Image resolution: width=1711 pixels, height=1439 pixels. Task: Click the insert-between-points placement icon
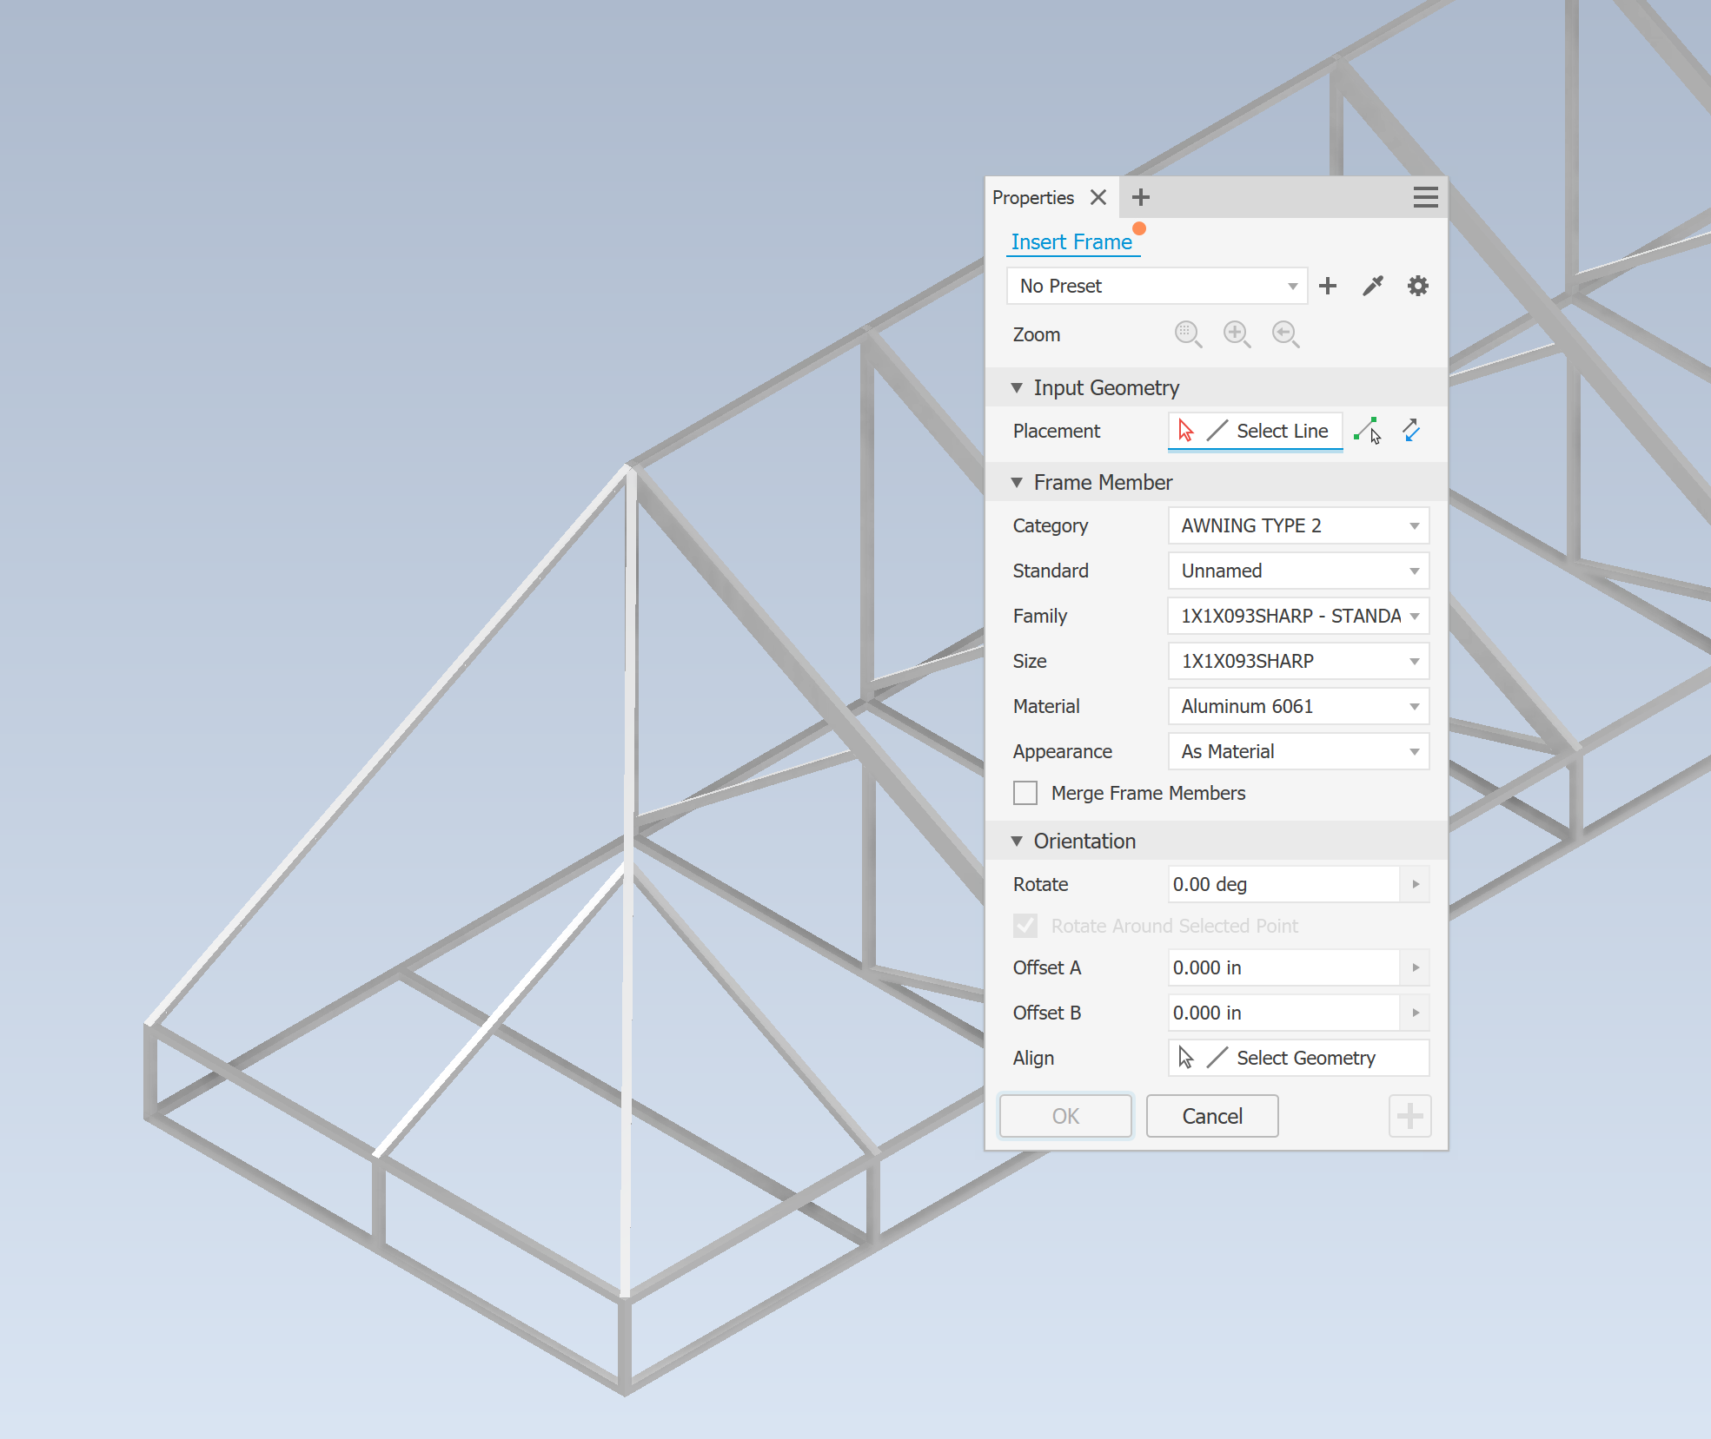tap(1366, 430)
